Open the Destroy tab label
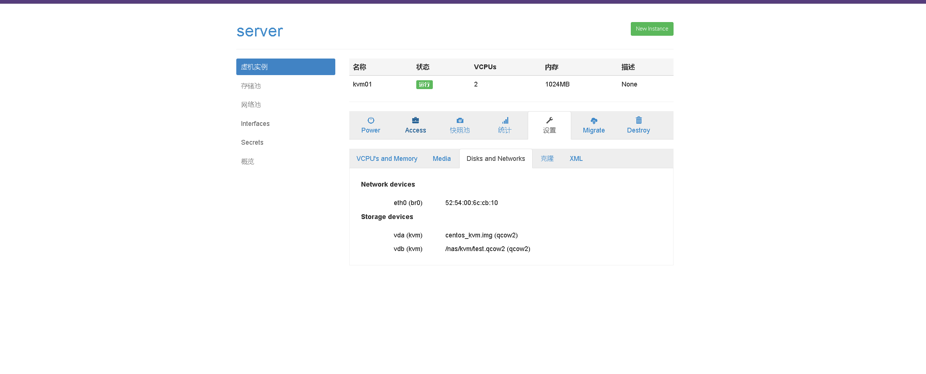 (639, 130)
